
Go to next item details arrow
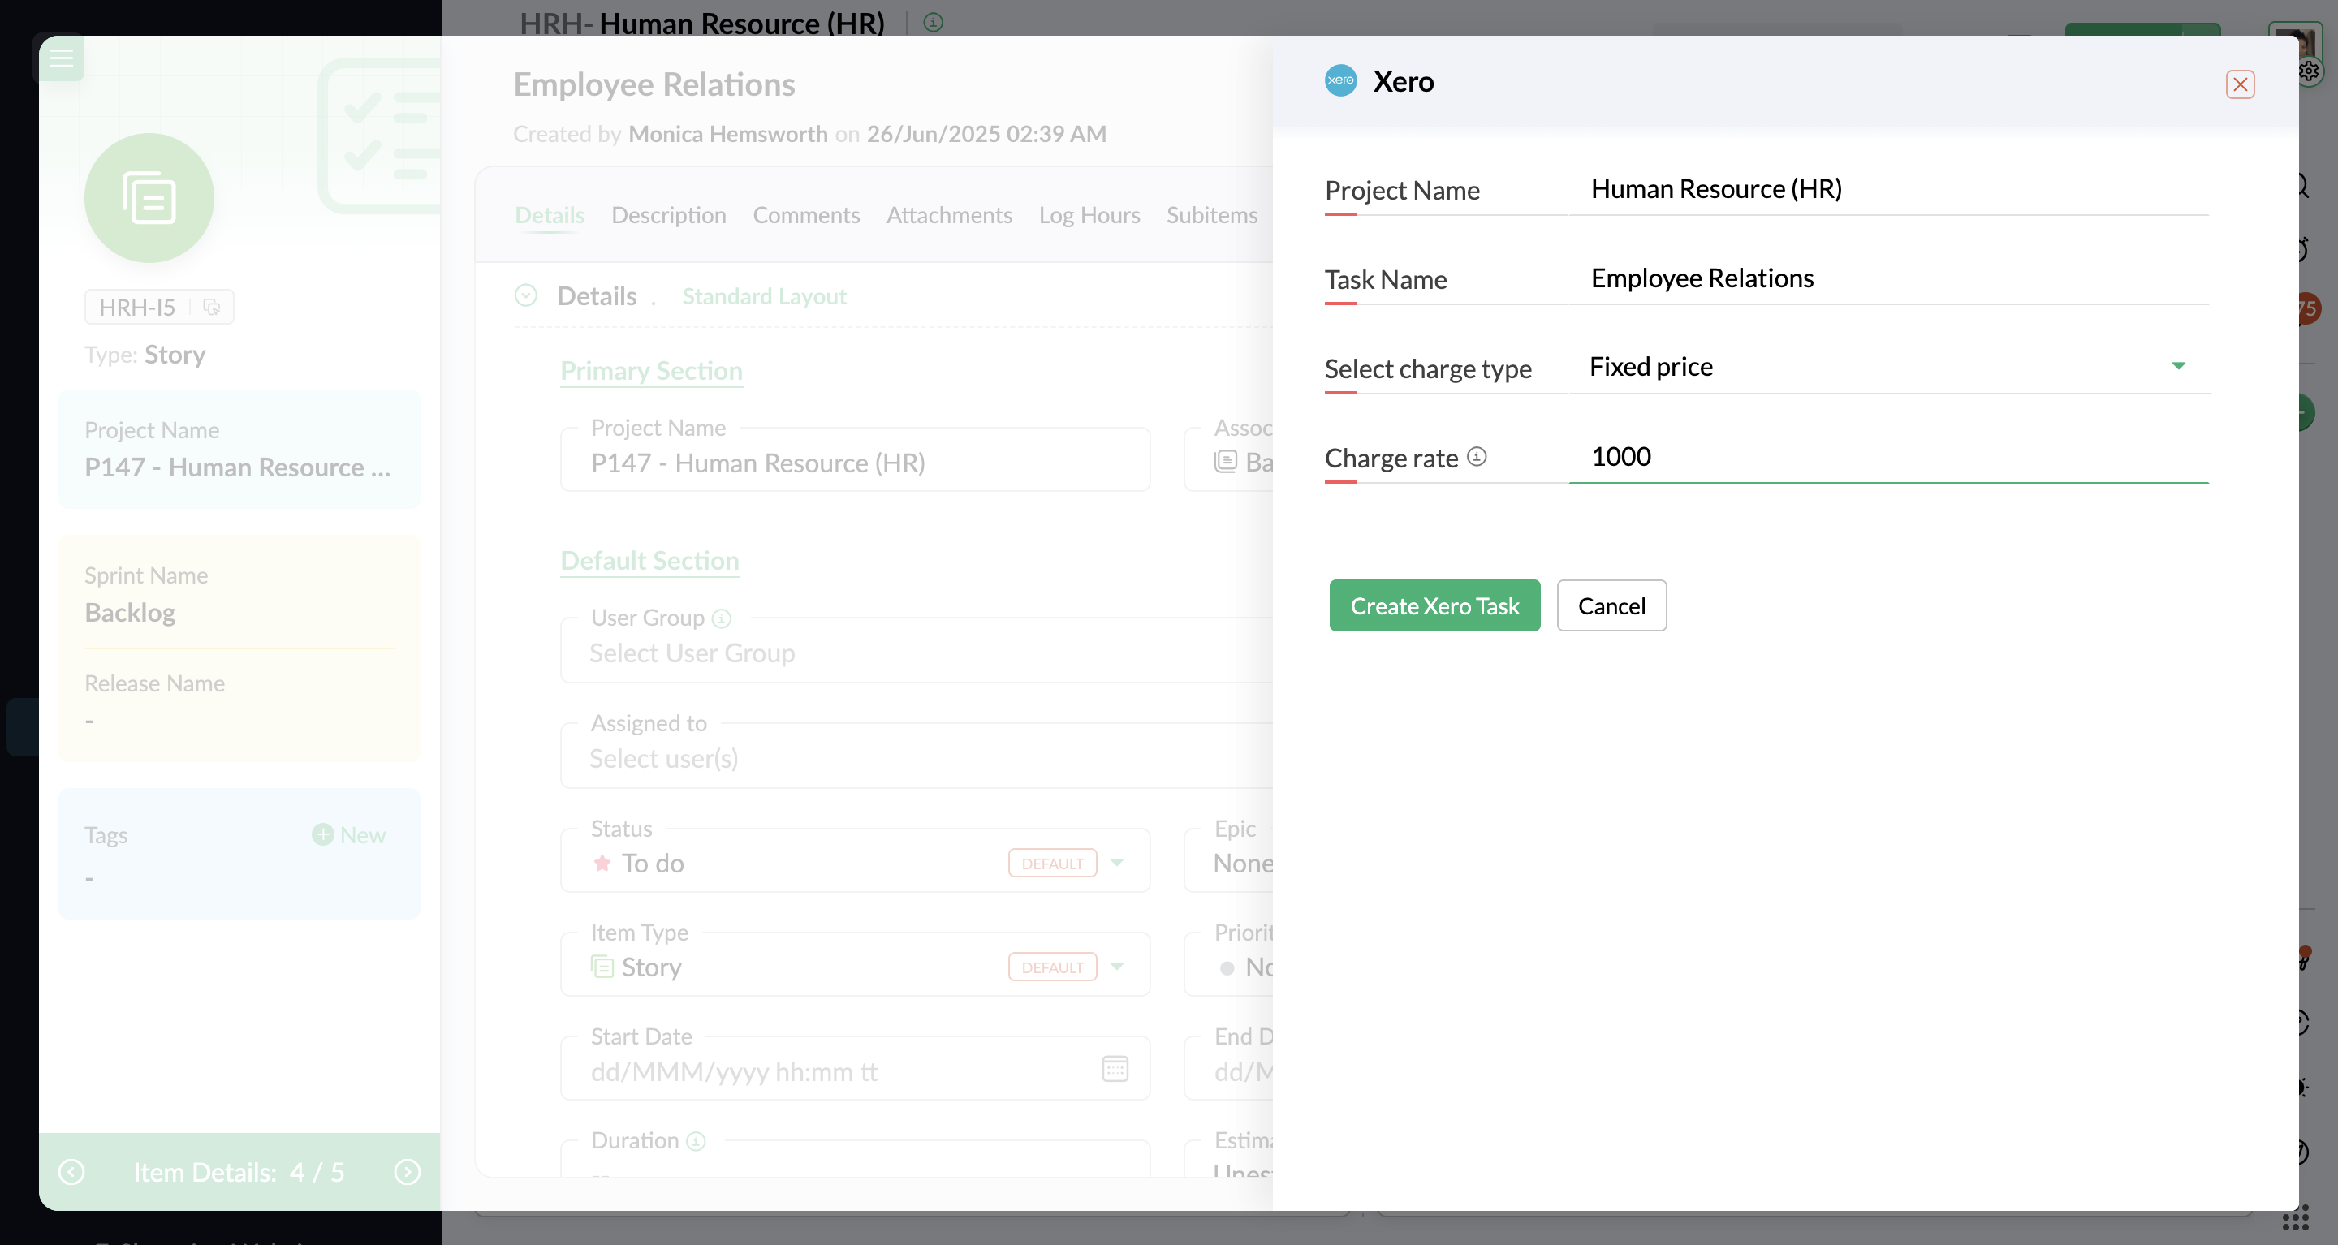coord(408,1173)
